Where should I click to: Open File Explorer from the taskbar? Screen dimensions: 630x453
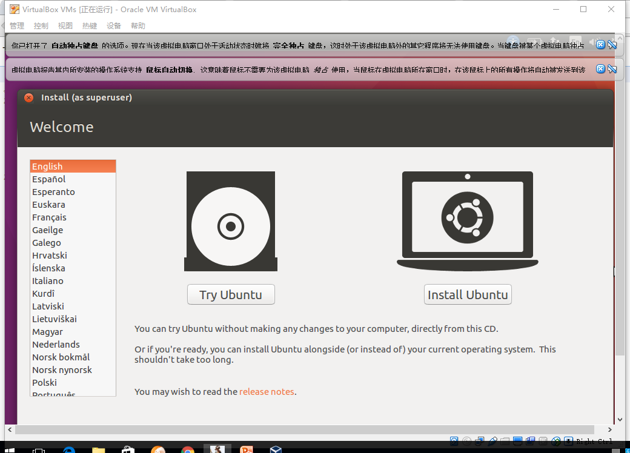(98, 449)
